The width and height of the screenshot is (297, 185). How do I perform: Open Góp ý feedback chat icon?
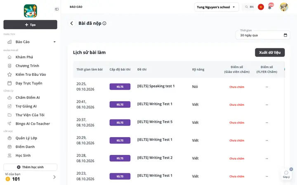286,173
